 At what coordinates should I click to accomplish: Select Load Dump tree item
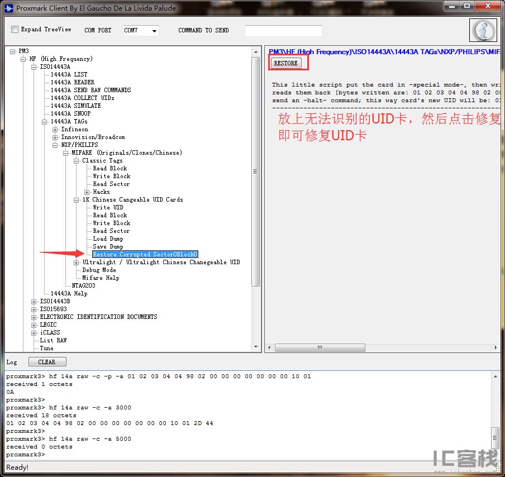click(x=108, y=238)
